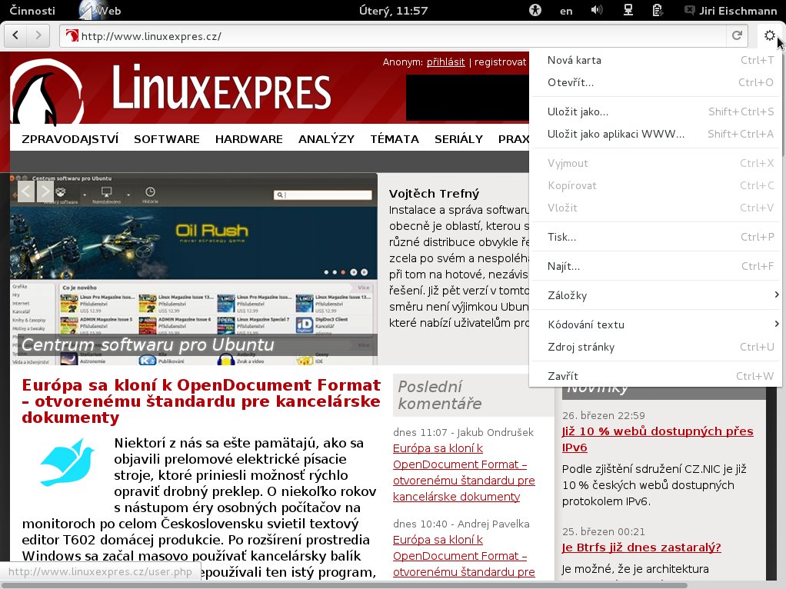Choose Otevřít... menu entry
Viewport: 786px width, 589px height.
point(656,82)
